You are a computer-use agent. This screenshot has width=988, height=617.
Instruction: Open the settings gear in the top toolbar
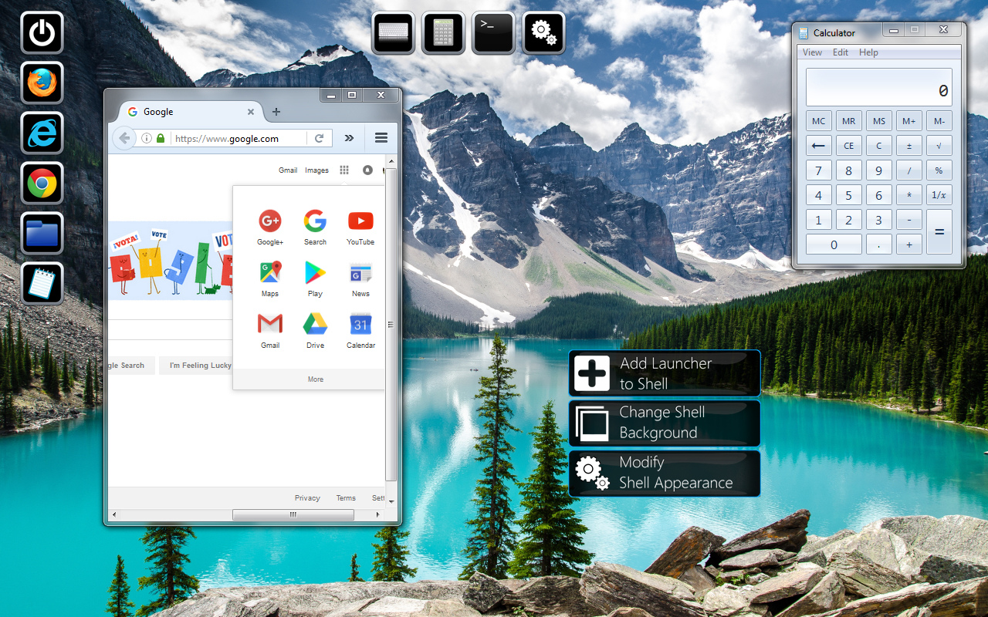pos(543,32)
